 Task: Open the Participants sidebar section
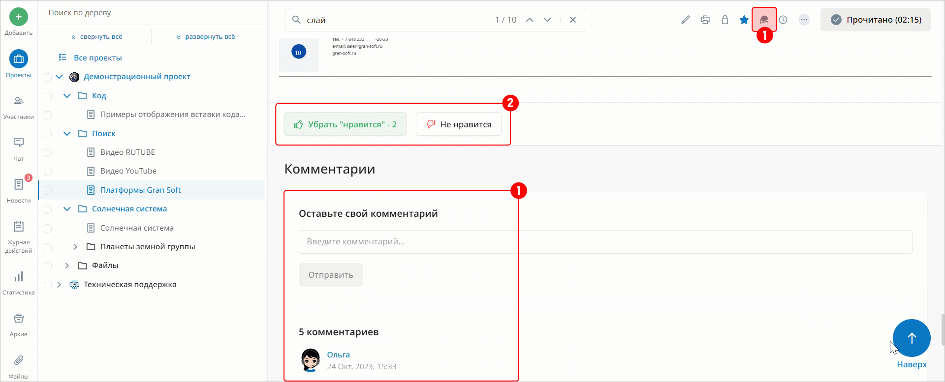[19, 107]
